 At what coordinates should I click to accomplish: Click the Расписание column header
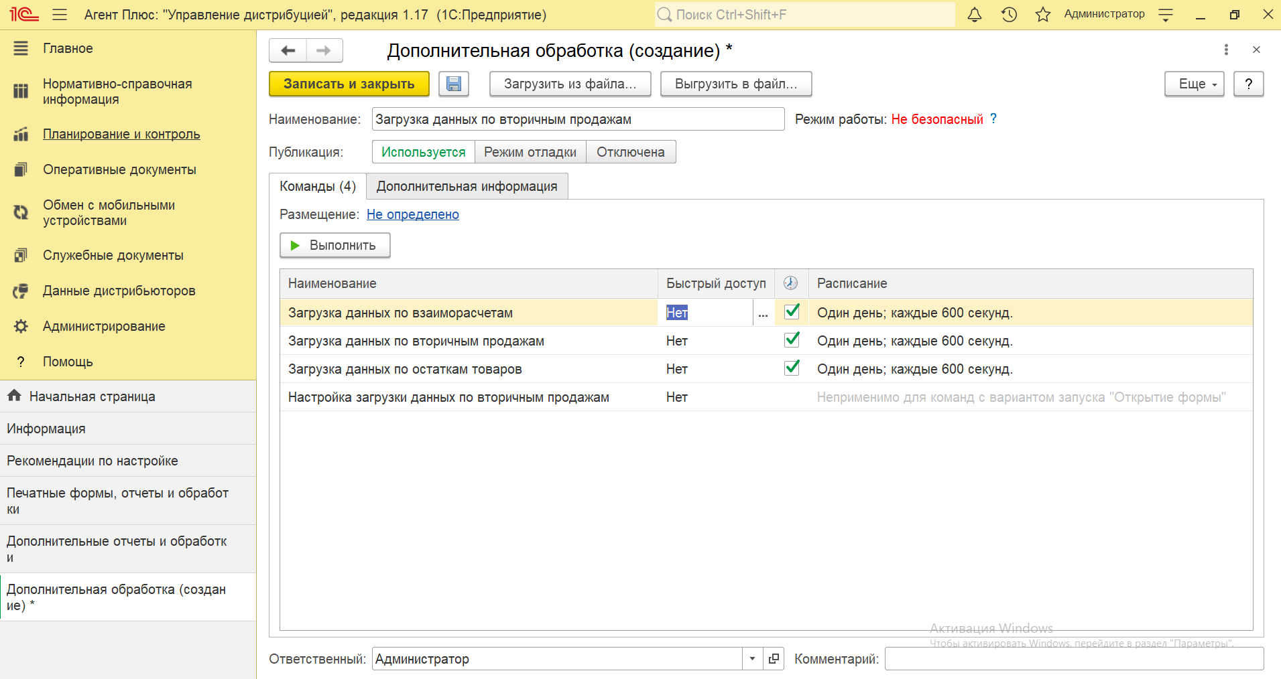pyautogui.click(x=1030, y=283)
